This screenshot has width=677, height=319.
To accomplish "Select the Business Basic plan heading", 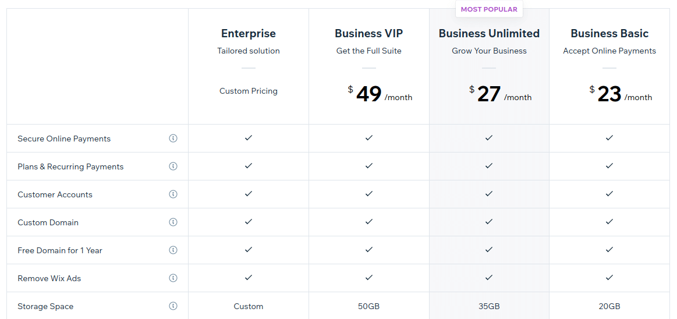I will click(x=609, y=33).
